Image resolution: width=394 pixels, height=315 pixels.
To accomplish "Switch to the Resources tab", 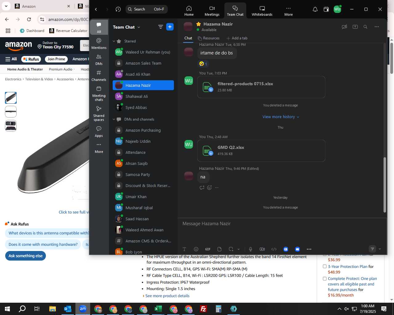I will click(209, 38).
